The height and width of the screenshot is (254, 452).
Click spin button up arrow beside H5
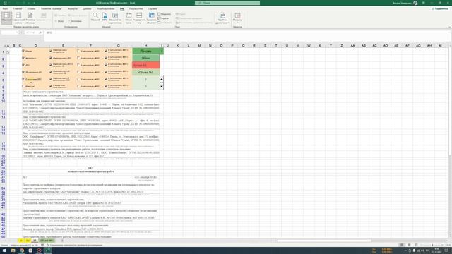(x=162, y=79)
